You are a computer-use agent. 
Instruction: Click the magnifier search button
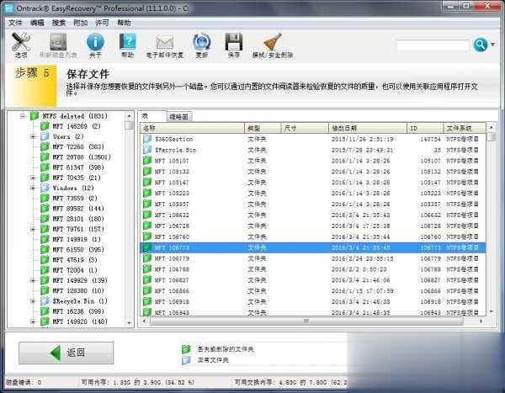[x=481, y=45]
